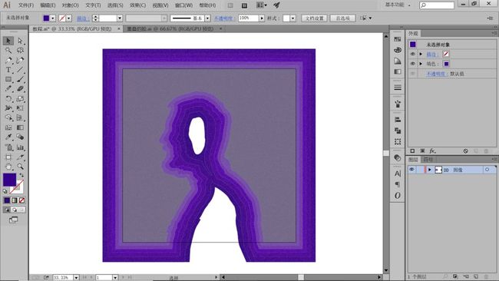This screenshot has width=499, height=281.
Task: Select the Column Graph tool
Action: point(21,147)
